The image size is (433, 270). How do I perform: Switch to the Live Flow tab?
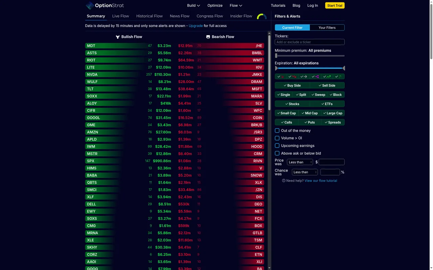(x=120, y=16)
